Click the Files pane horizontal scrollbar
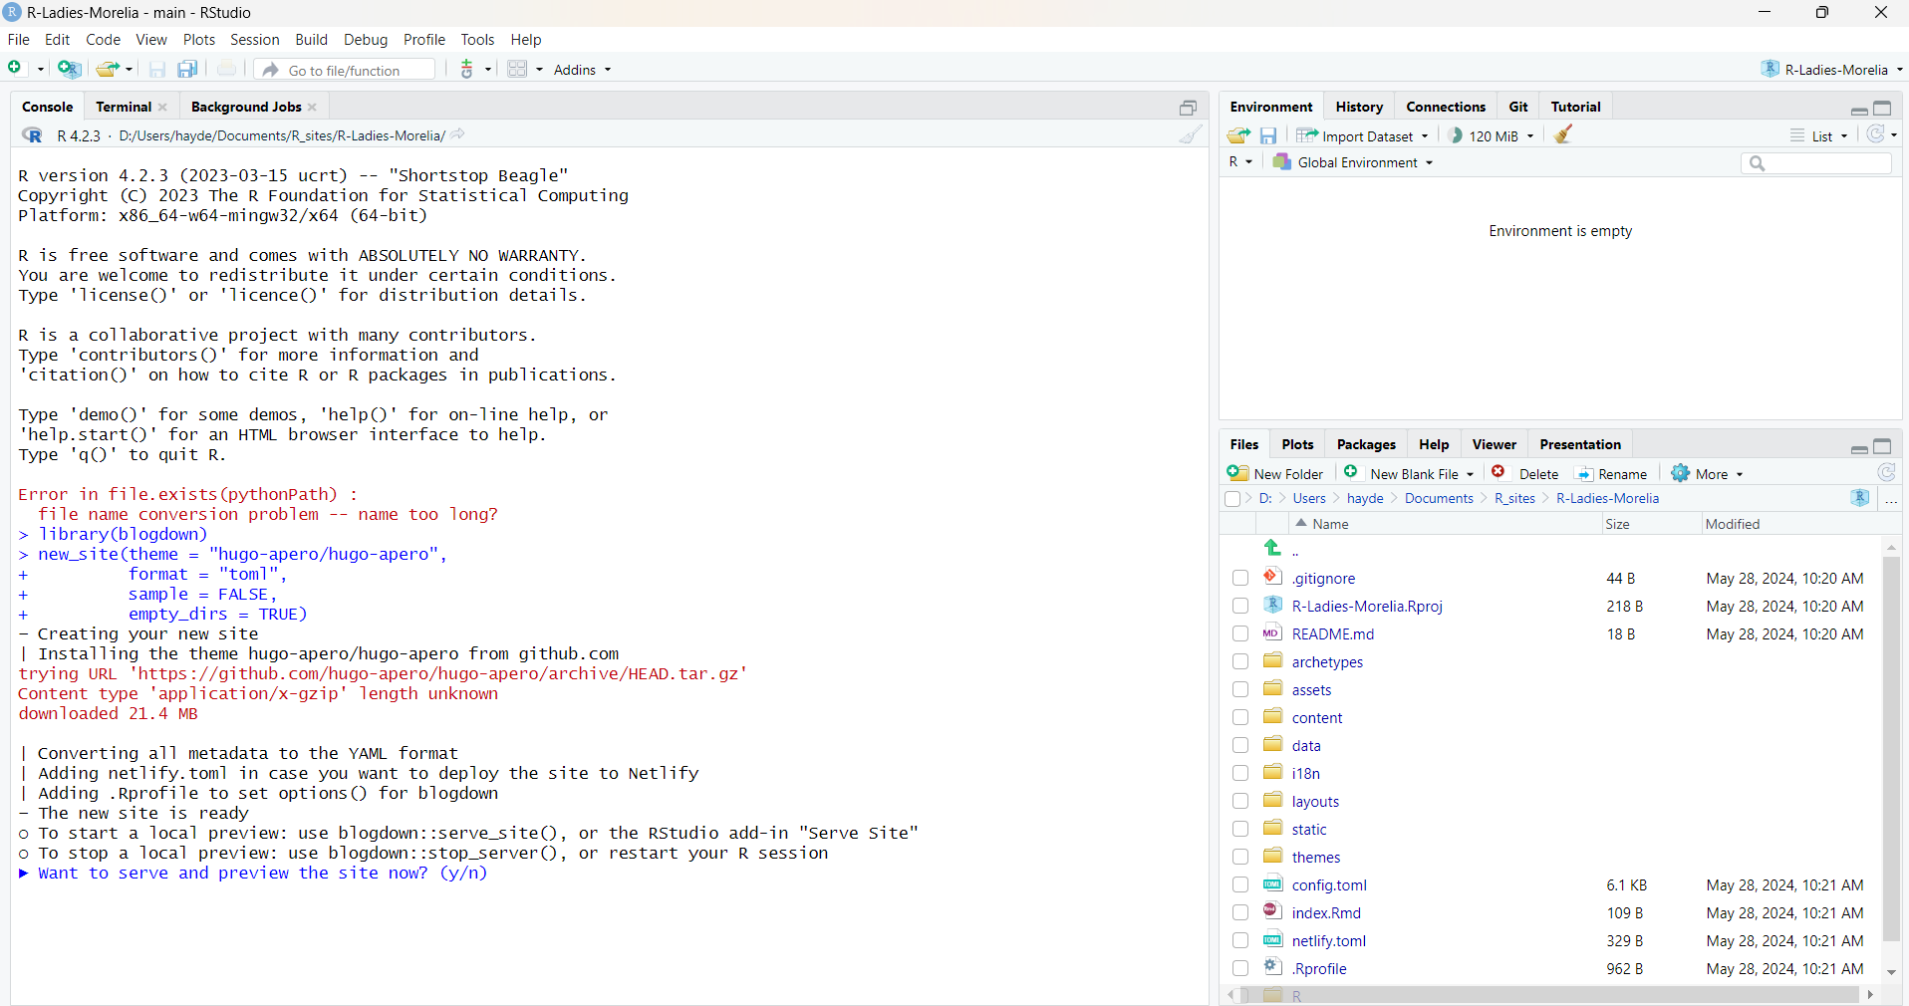This screenshot has width=1909, height=1006. click(1550, 995)
